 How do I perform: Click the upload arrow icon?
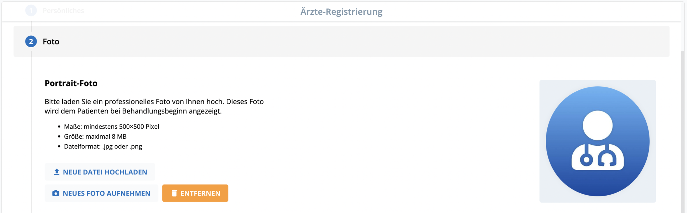click(57, 172)
